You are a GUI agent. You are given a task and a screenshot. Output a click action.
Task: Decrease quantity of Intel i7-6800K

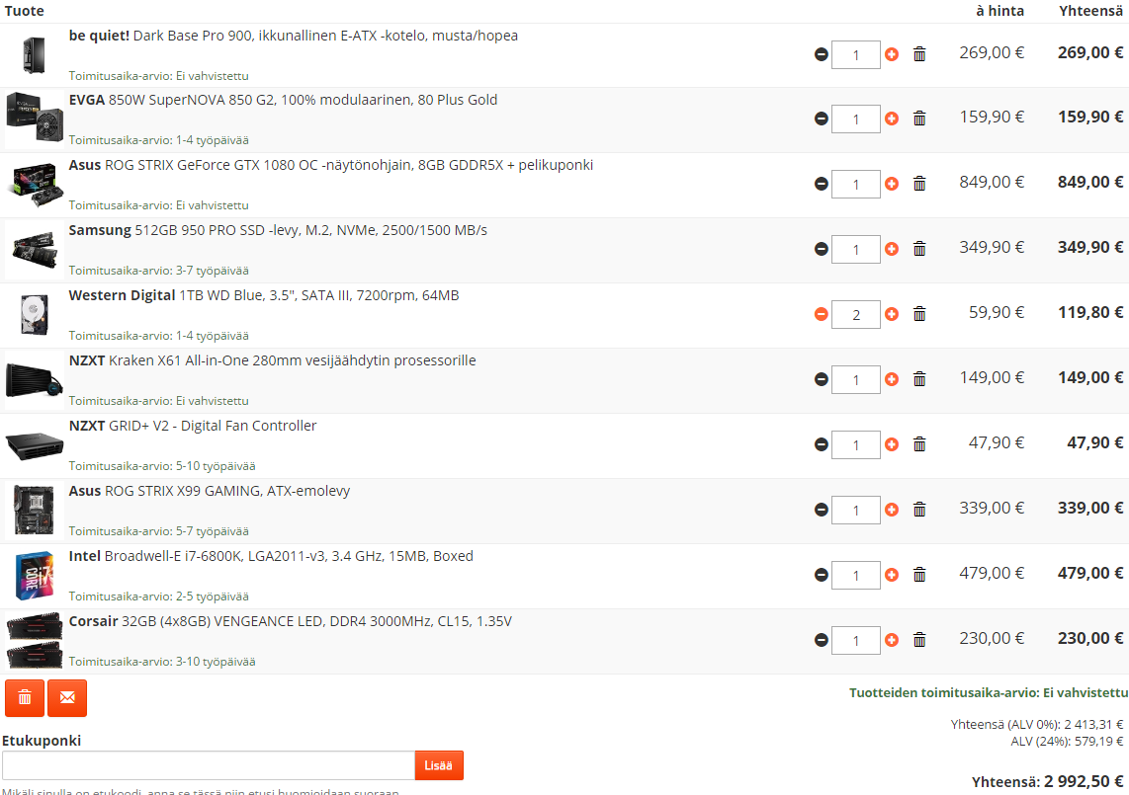pos(821,575)
